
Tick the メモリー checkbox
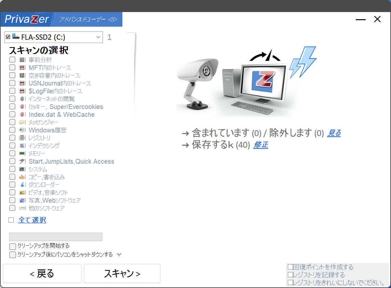12,153
